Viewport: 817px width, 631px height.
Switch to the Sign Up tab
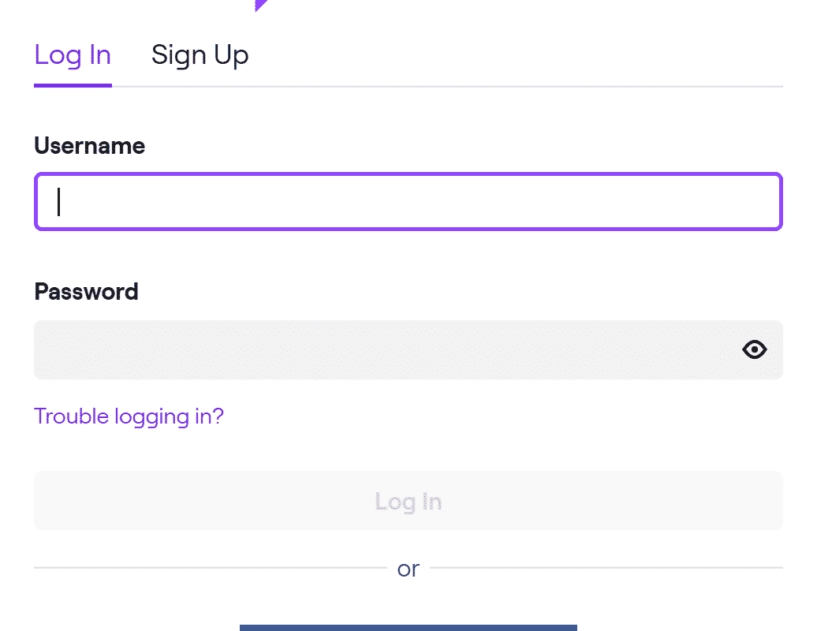click(200, 55)
